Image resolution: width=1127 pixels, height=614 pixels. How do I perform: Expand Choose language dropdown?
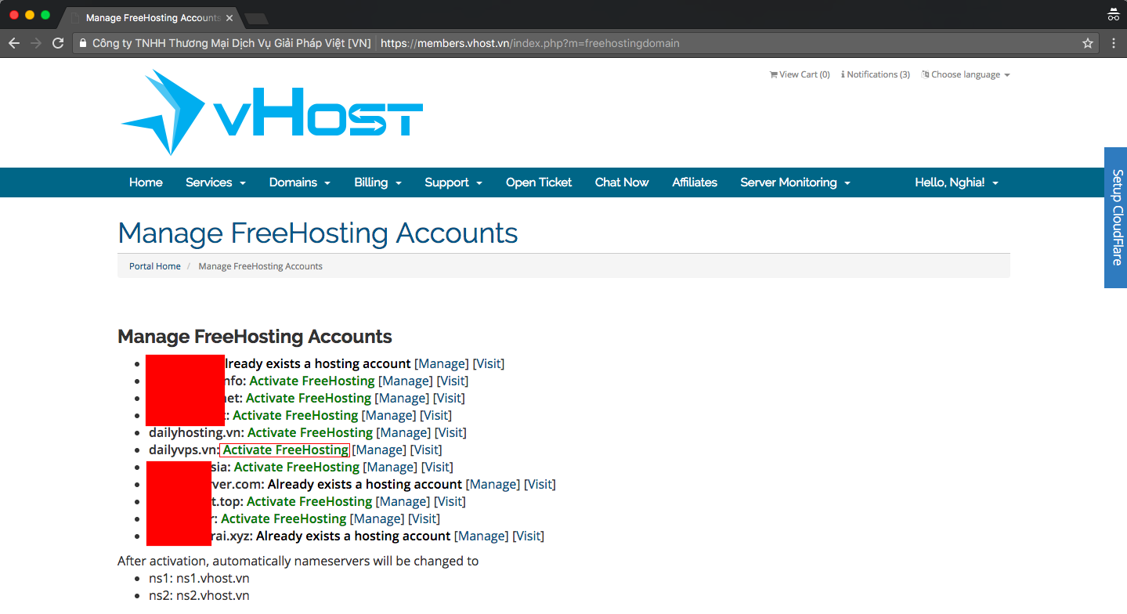[966, 74]
